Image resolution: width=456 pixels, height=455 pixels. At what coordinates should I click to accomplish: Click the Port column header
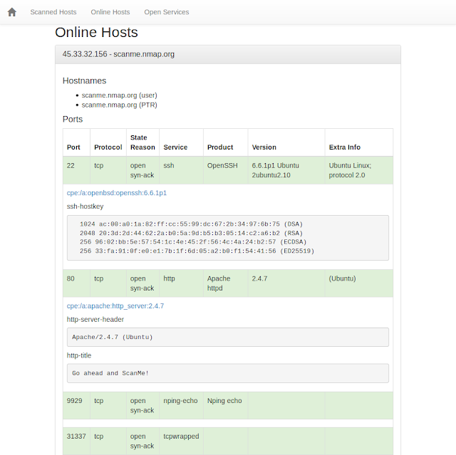[76, 142]
